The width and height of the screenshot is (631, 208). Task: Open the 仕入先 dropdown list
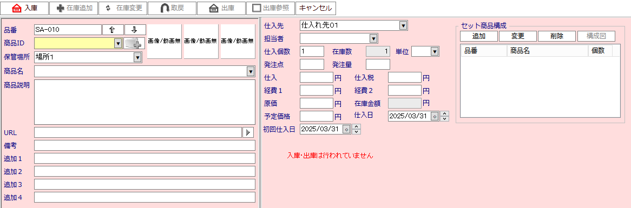click(404, 26)
